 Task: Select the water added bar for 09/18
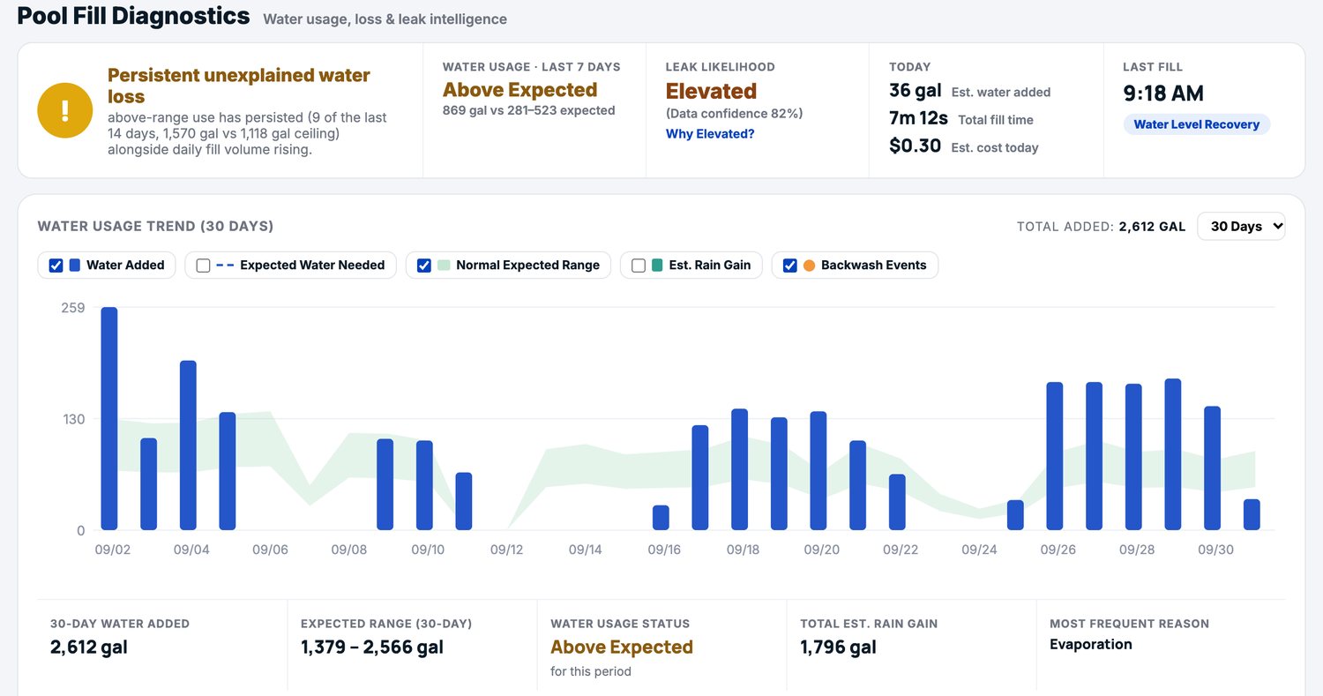coord(739,469)
